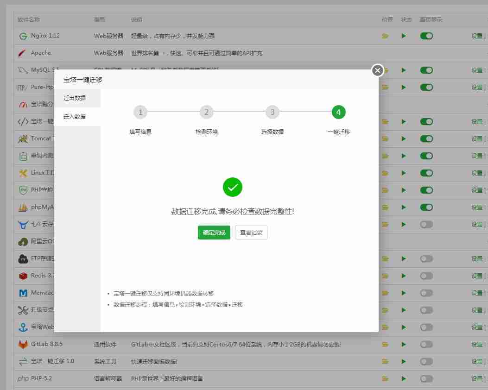Enable 首页显示 switch for Redis 3.2
This screenshot has height=390, width=488.
(x=426, y=276)
